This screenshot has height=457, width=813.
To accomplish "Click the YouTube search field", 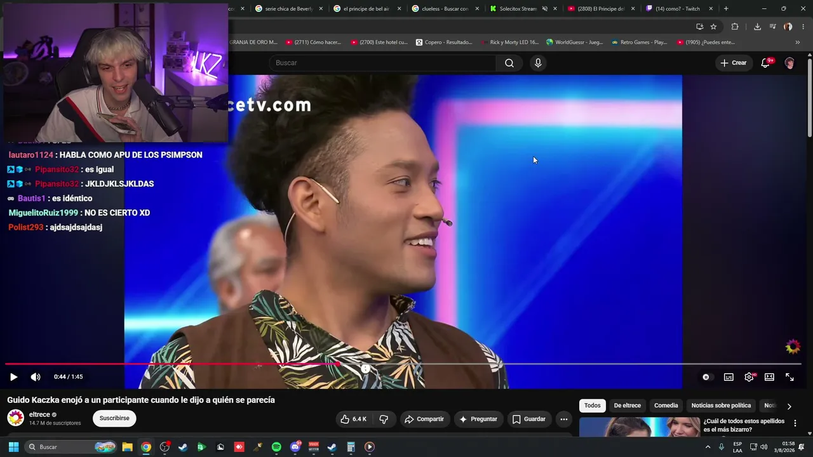I will (x=383, y=63).
